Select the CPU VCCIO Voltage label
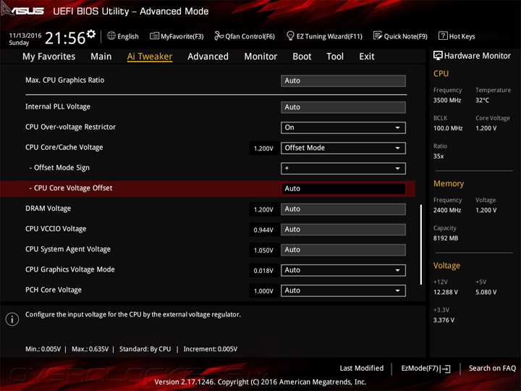The width and height of the screenshot is (521, 391). coord(56,229)
